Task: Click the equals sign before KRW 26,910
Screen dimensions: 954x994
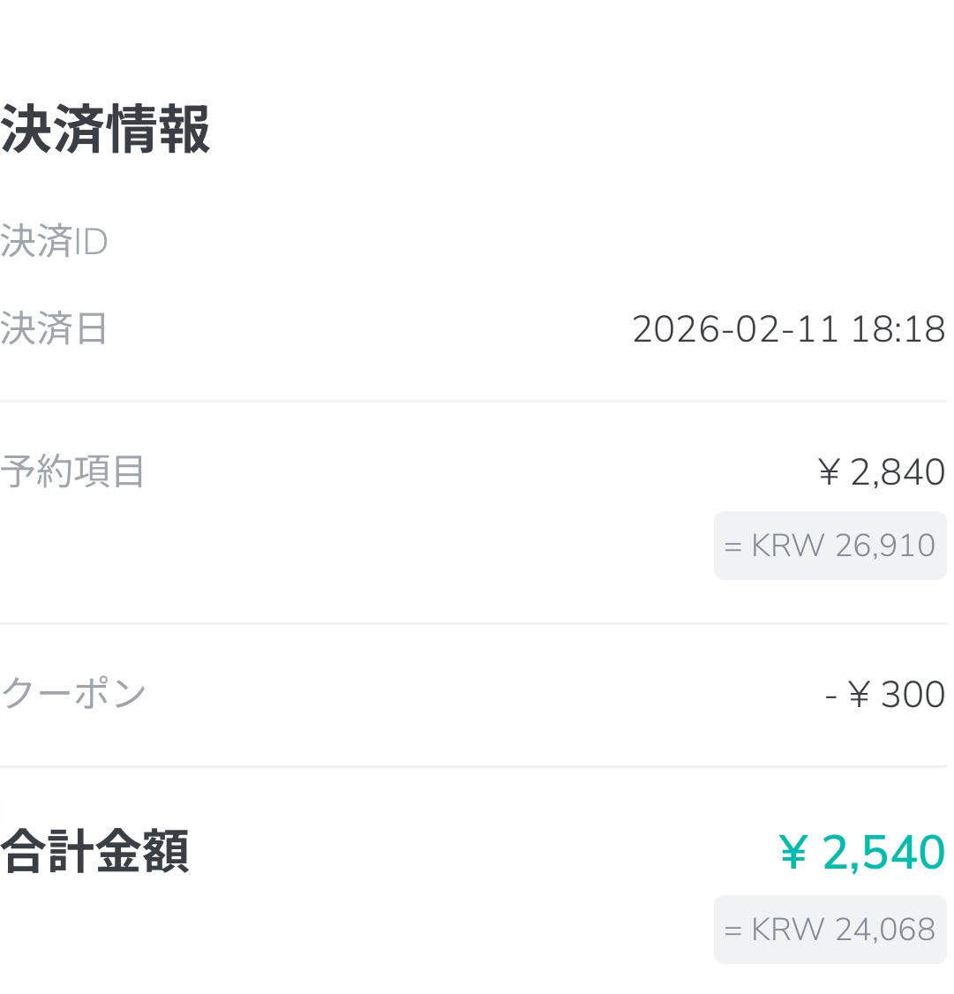Action: click(732, 546)
